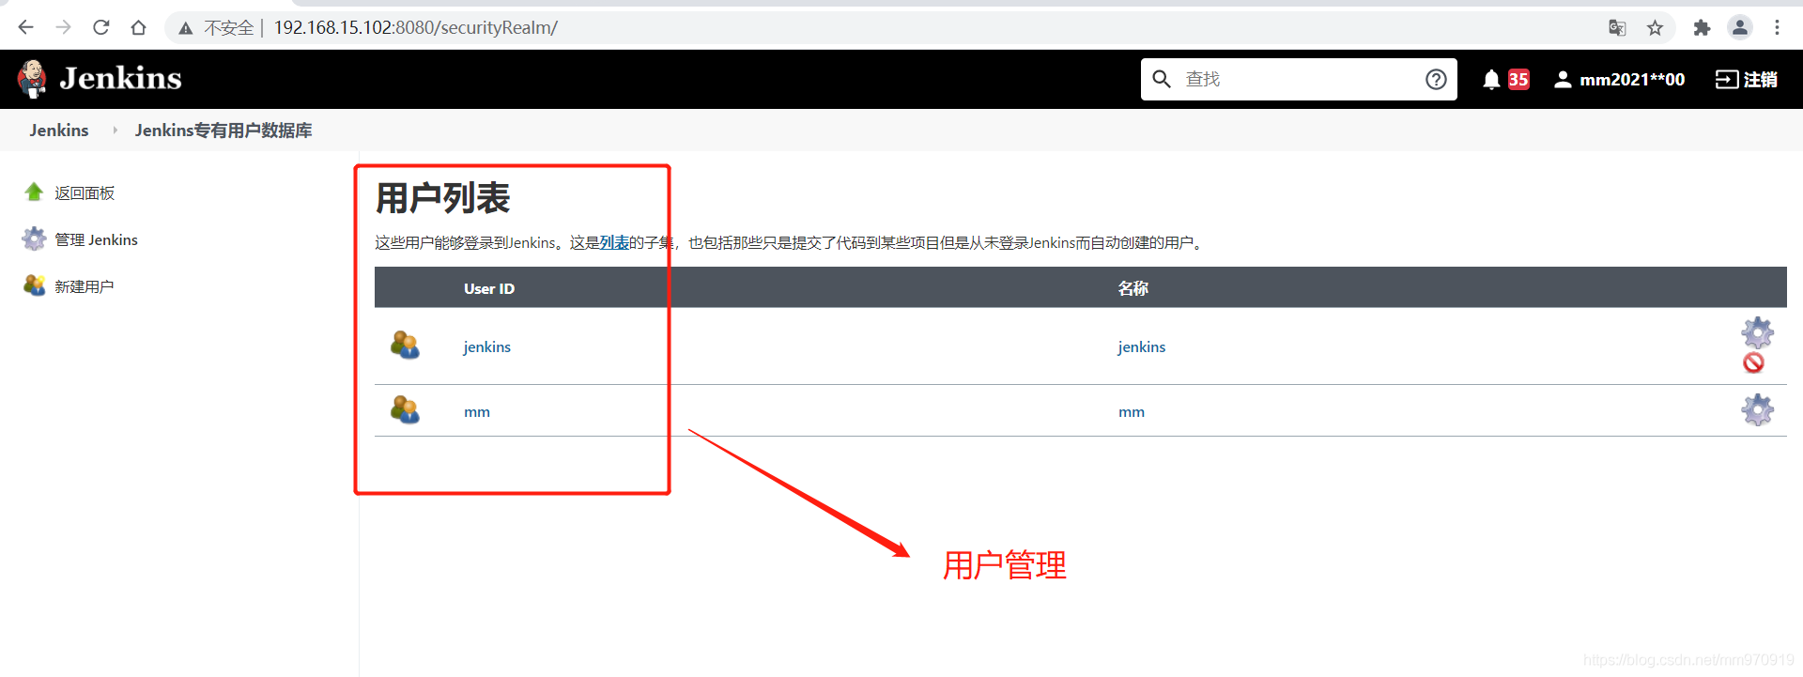This screenshot has width=1803, height=677.
Task: Open the mm2021**00 user profile link
Action: coord(1619,79)
